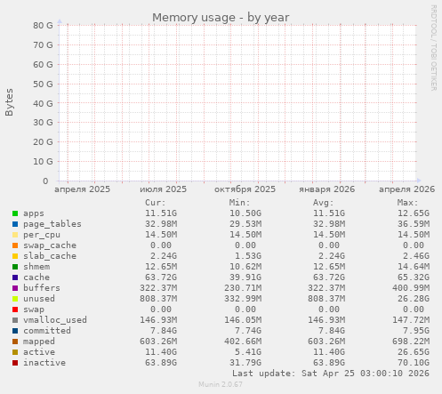Image resolution: width=442 pixels, height=394 pixels.
Task: Click the 'Min:' column header
Action: coord(239,203)
